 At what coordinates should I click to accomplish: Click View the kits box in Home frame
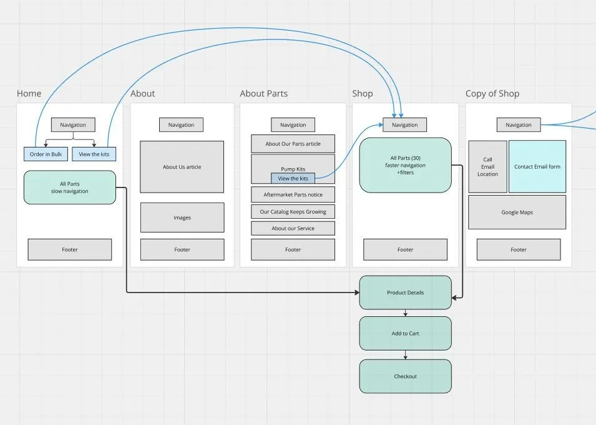pos(94,154)
